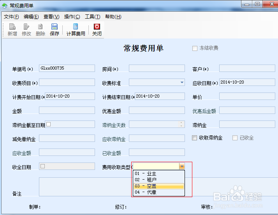The image size is (278, 215).
Task: Maximize the 常规费用单 window
Action: pos(257,4)
